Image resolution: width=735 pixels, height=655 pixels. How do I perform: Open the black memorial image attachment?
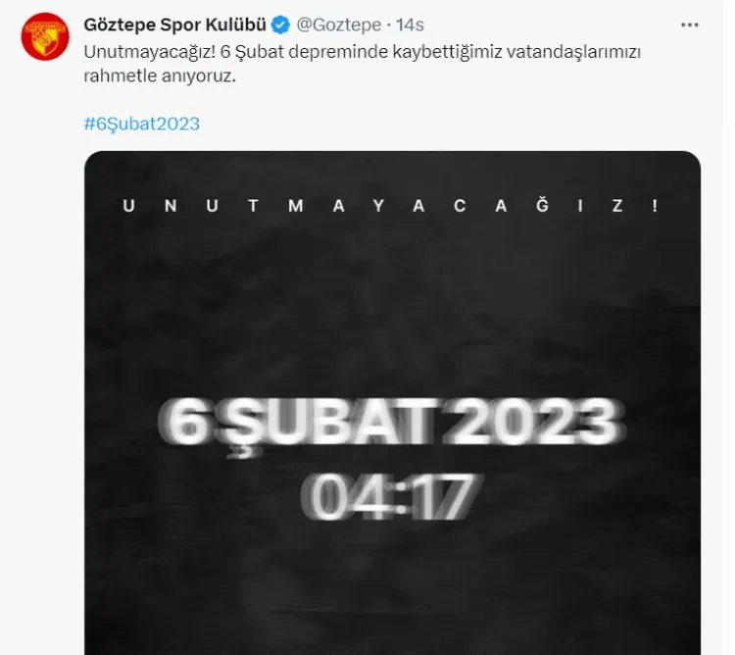pos(392,403)
